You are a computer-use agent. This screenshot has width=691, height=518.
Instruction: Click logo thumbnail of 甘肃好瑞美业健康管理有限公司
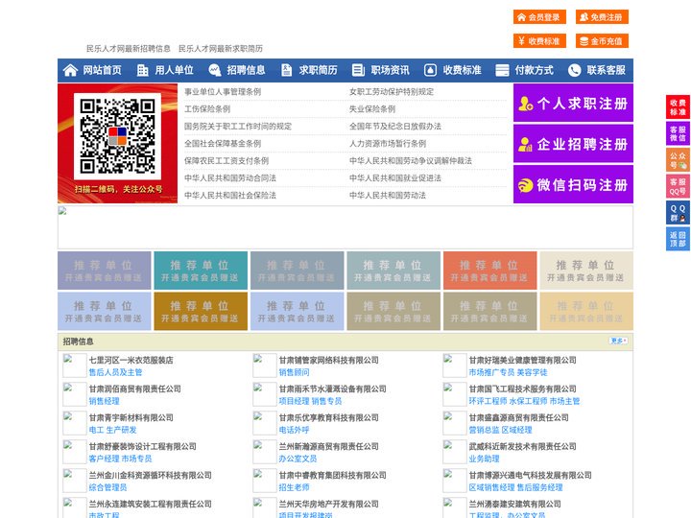[454, 365]
